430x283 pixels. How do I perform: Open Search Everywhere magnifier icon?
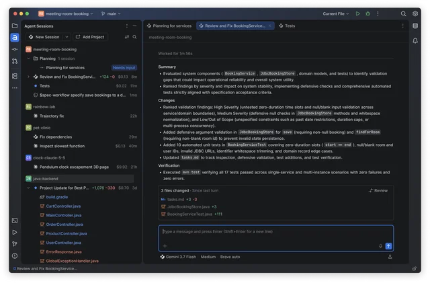point(403,13)
